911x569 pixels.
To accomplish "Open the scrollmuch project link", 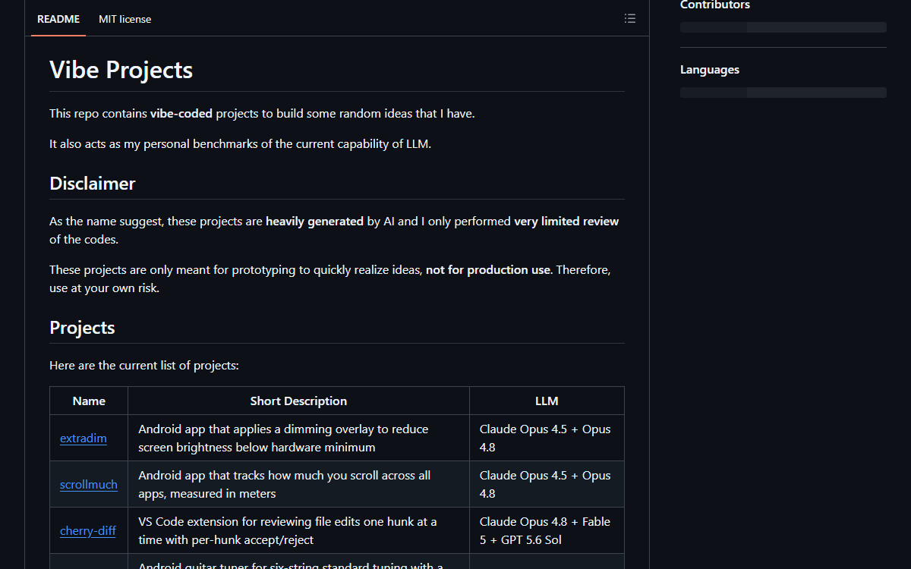I will (x=89, y=485).
